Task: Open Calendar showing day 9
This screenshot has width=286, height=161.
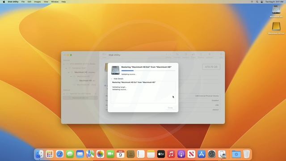Action: coord(121,154)
